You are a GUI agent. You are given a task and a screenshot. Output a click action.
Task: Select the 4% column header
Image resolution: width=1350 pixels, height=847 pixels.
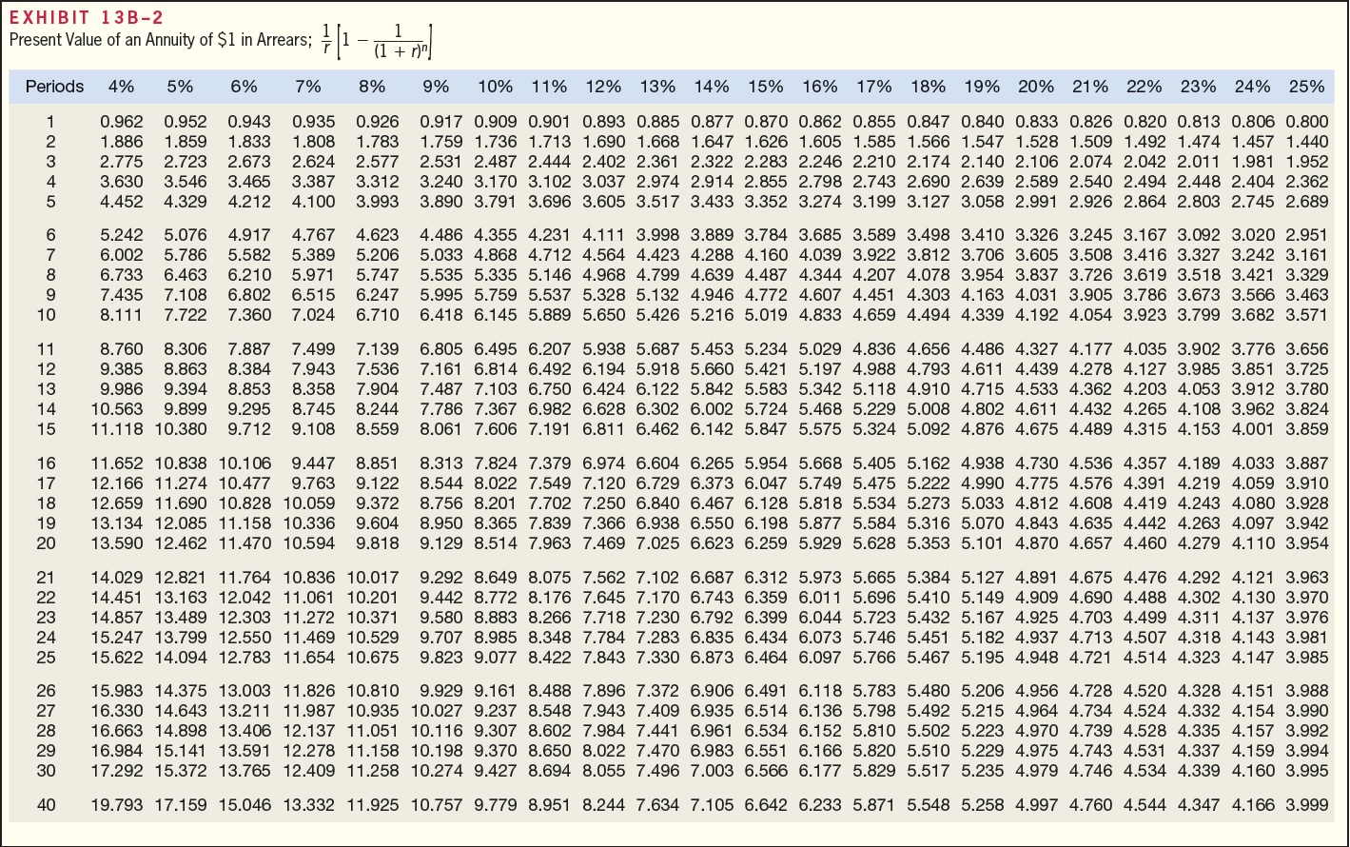(120, 87)
